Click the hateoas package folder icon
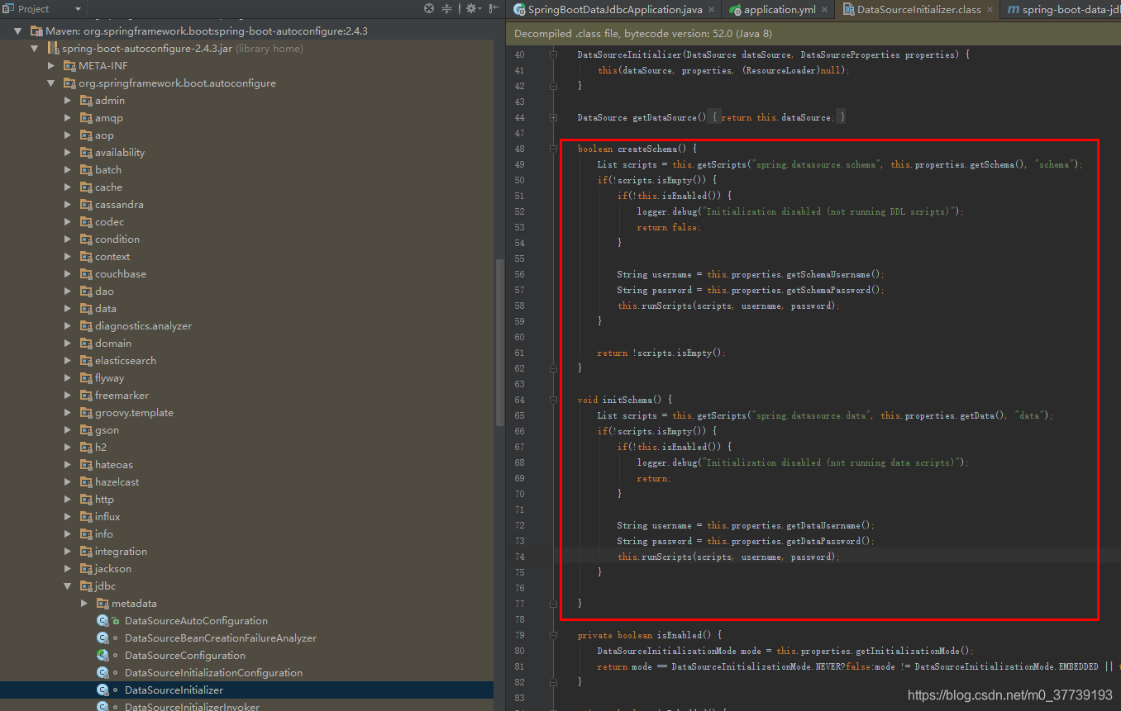This screenshot has width=1121, height=711. (x=86, y=465)
